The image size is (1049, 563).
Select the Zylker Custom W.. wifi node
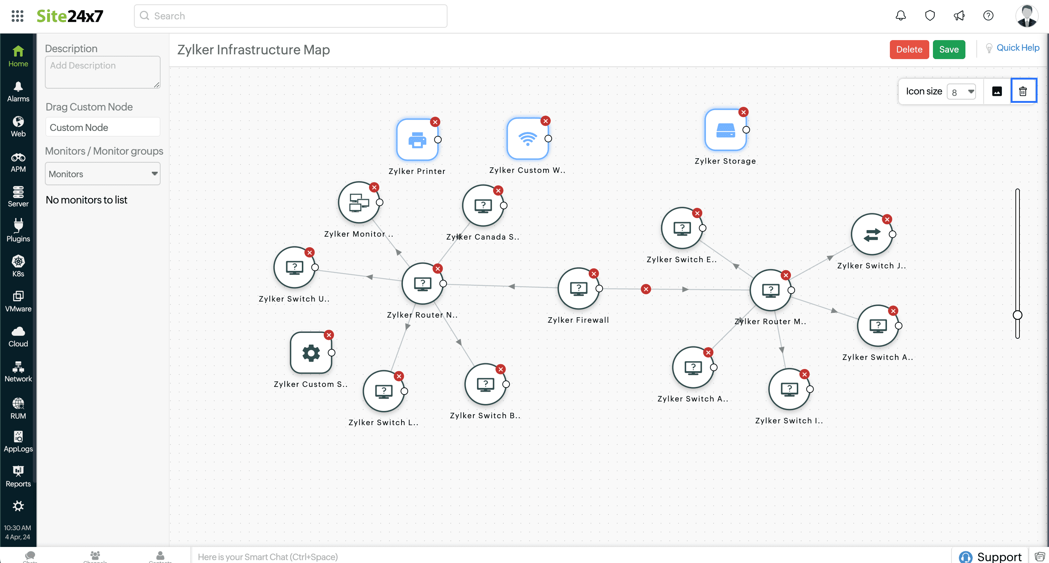(527, 139)
